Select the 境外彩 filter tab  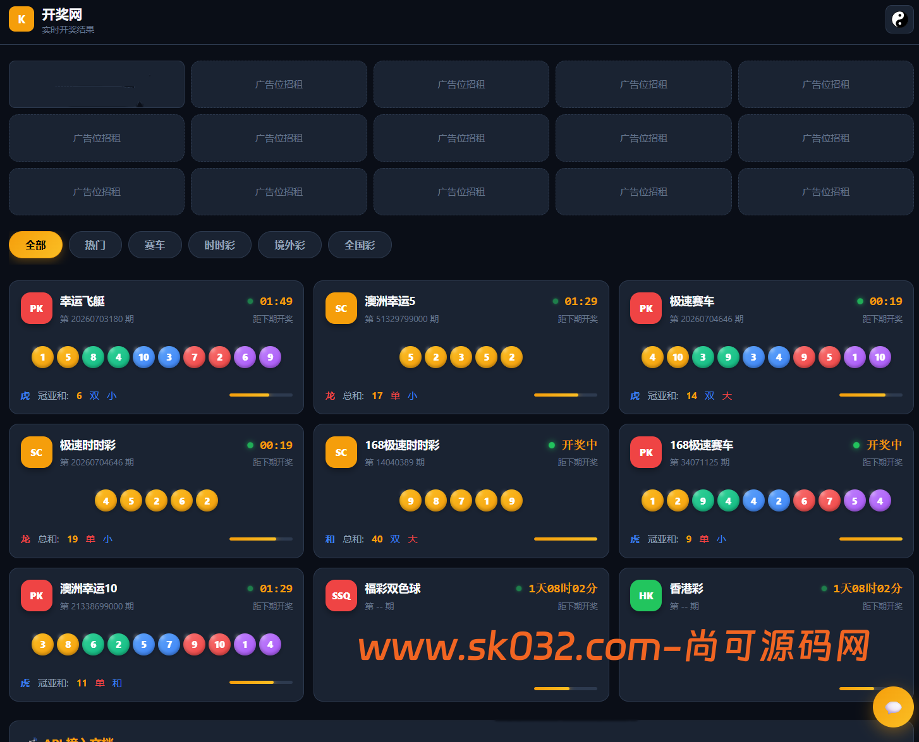point(289,245)
